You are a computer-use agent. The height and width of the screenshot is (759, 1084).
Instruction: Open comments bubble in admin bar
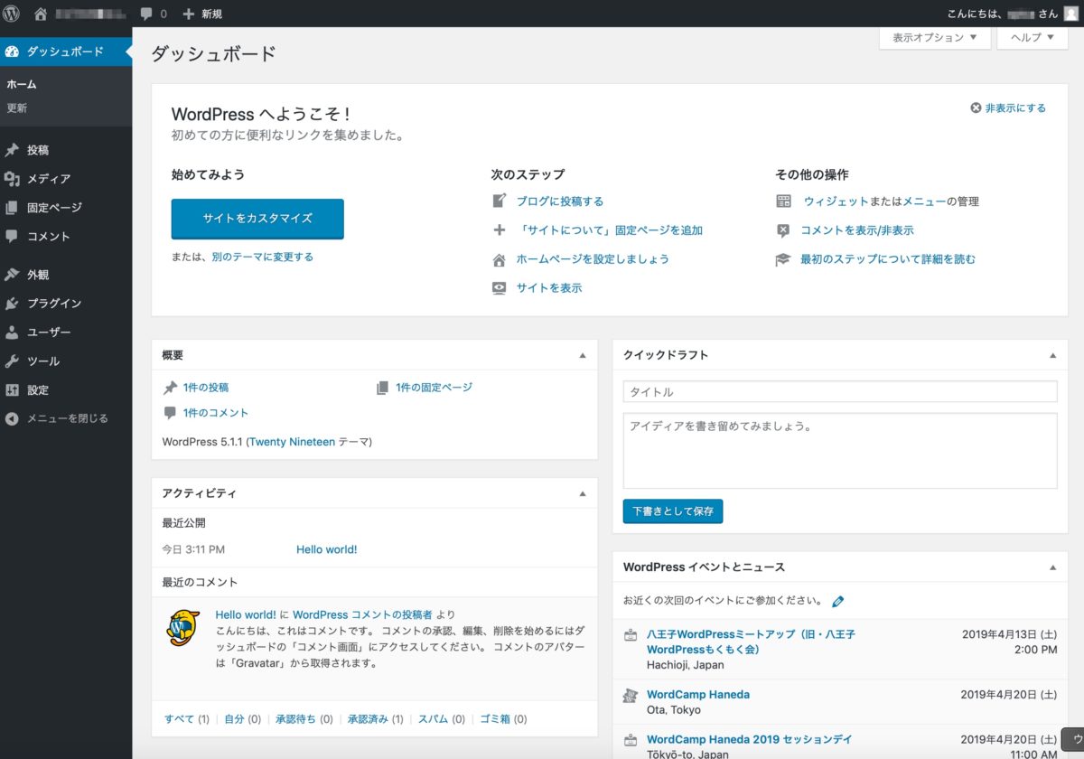tap(147, 14)
